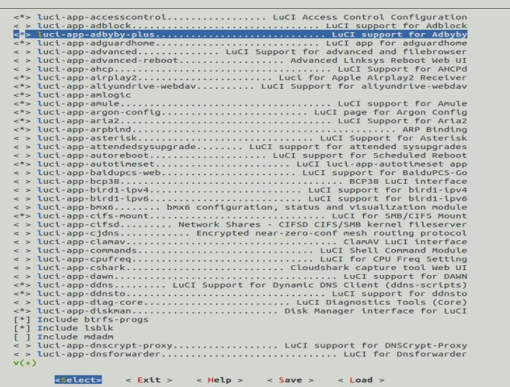The width and height of the screenshot is (510, 387).
Task: Toggle the luci-app-adblock selection marker
Action: 22,26
